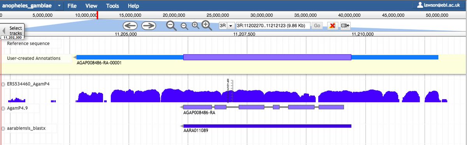Viewport: 467px width, 145px height.
Task: Zoom in slightly with small plus magnifier
Action: pyautogui.click(x=195, y=26)
